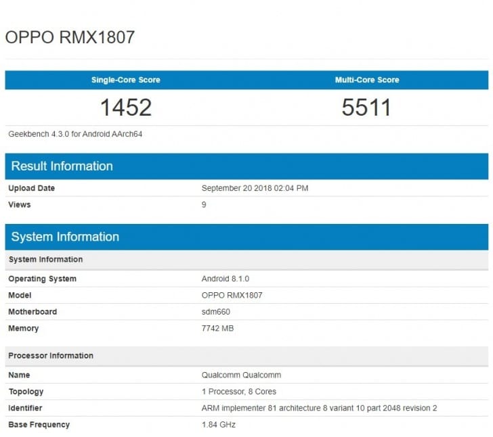Click the Result Information section header
493x437 pixels.
point(62,166)
